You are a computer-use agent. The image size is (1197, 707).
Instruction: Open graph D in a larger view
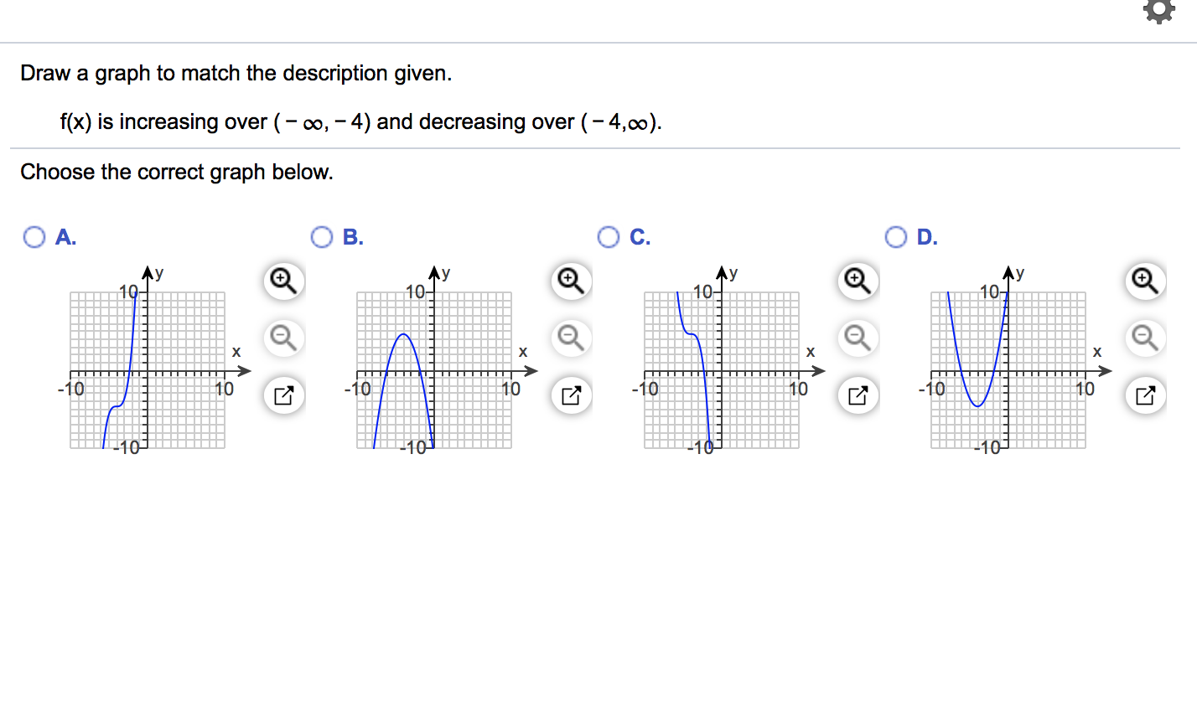point(1144,394)
